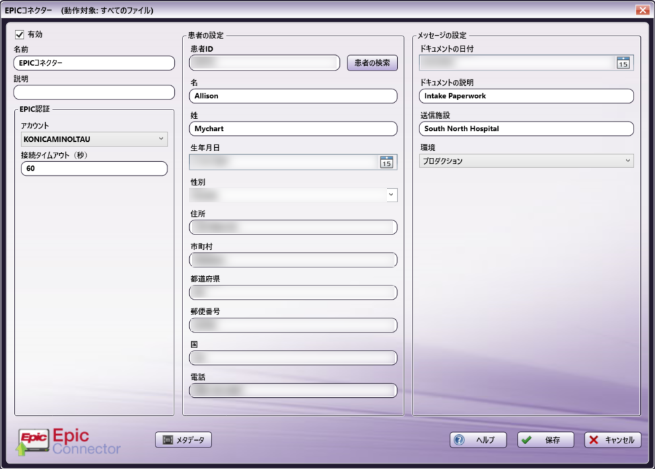Click 送信施設 field with South North Hospital

(526, 128)
